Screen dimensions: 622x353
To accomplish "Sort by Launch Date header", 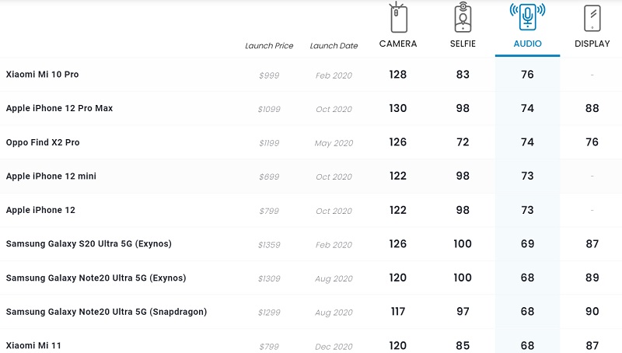I will point(334,46).
